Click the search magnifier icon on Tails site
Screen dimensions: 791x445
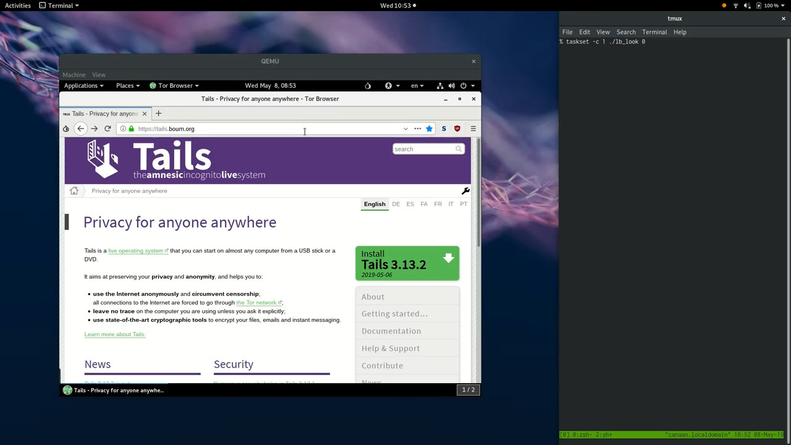459,149
